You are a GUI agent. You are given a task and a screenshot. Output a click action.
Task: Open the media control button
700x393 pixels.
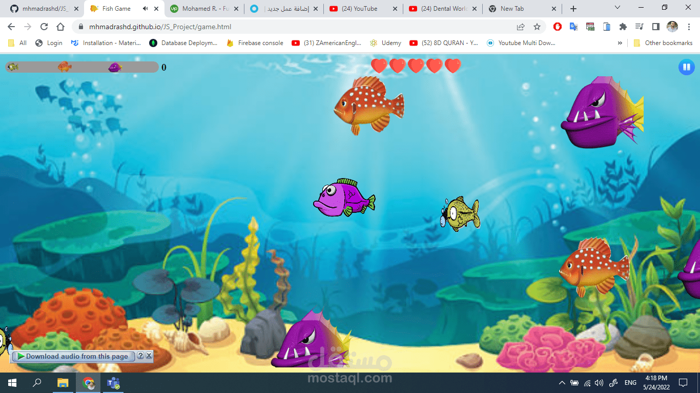(x=639, y=27)
